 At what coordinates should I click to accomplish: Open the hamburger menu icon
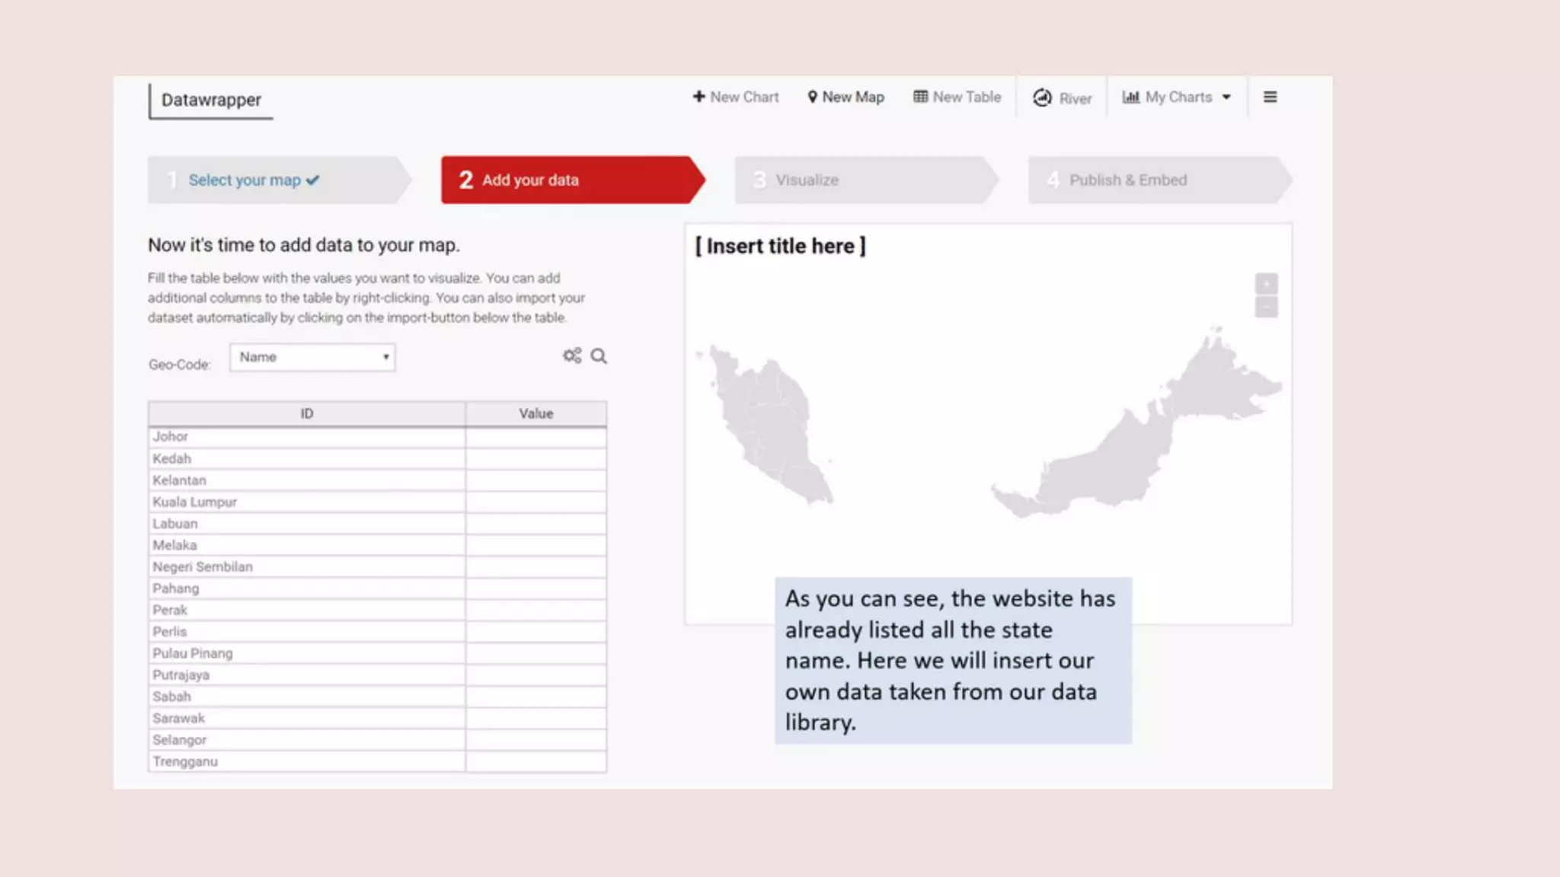(x=1270, y=97)
